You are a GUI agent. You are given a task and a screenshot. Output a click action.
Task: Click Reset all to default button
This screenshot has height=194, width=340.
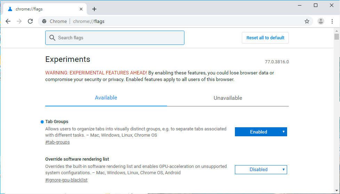pos(265,38)
